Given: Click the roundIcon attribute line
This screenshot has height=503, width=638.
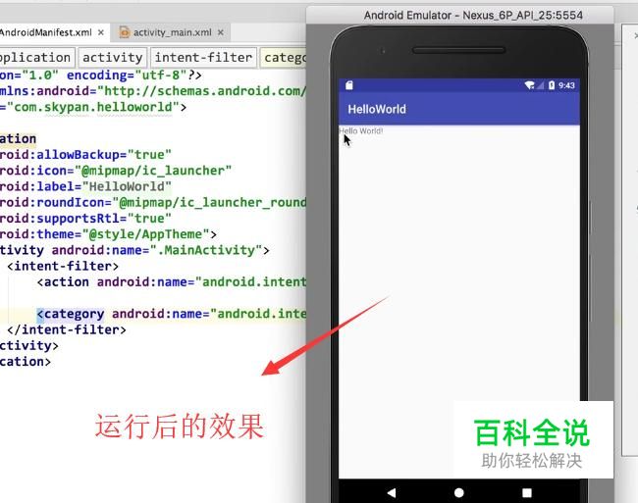Looking at the screenshot, I should tap(153, 202).
